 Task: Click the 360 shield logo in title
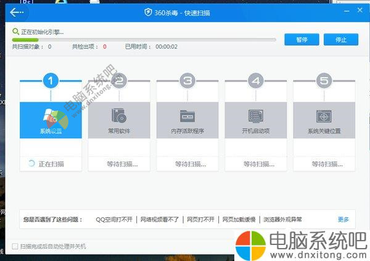click(148, 12)
